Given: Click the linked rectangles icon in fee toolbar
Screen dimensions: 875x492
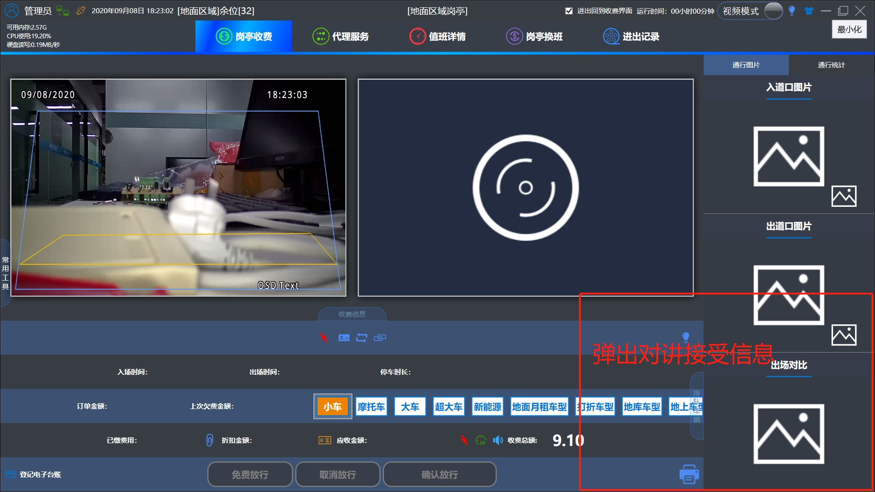Looking at the screenshot, I should click(380, 338).
